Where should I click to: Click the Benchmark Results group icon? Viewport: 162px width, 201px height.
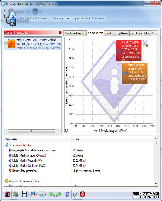[7, 145]
